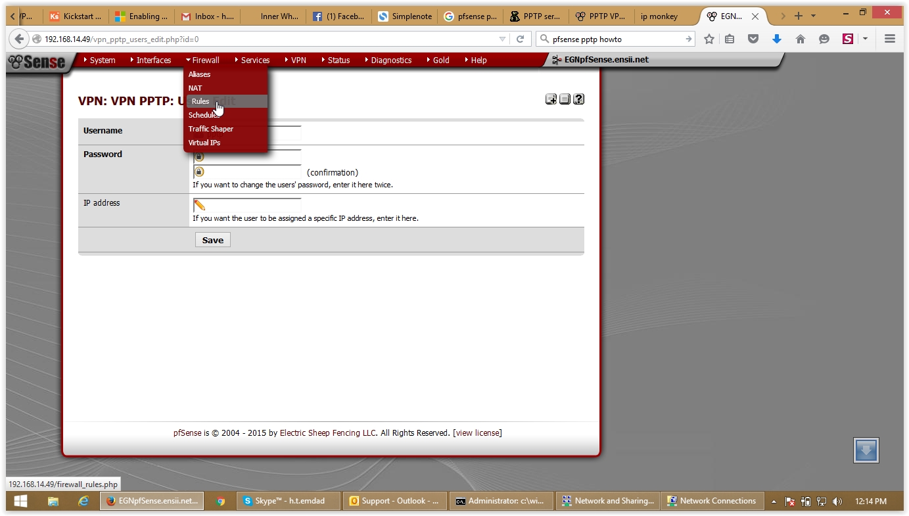This screenshot has width=909, height=516.
Task: Choose Rules in the Firewall menu
Action: click(226, 101)
